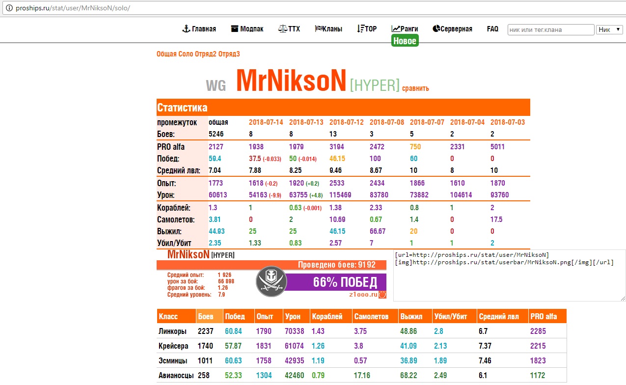
Task: Click the Авианосцы class row label
Action: (x=176, y=376)
